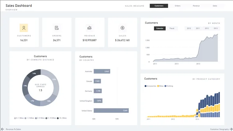This screenshot has width=233, height=131.
Task: Choose the 2013 year button
Action: click(x=216, y=28)
